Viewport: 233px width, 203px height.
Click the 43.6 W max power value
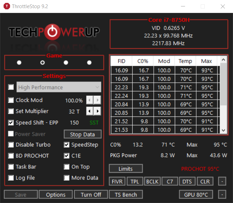[x=218, y=155]
